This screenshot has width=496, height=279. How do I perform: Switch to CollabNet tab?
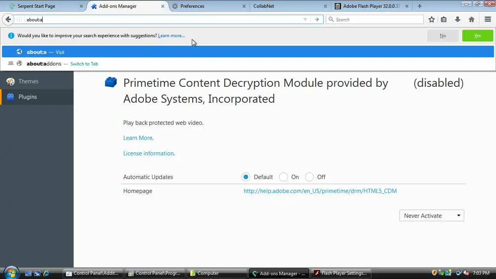[x=291, y=6]
